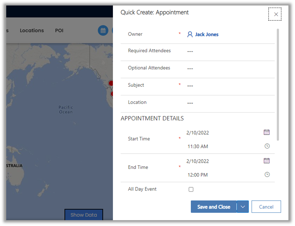Cancel the appointment creation
The height and width of the screenshot is (226, 295).
pos(266,207)
